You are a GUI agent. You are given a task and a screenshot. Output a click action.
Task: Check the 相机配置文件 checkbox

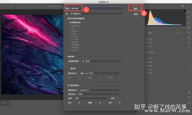click(69, 26)
